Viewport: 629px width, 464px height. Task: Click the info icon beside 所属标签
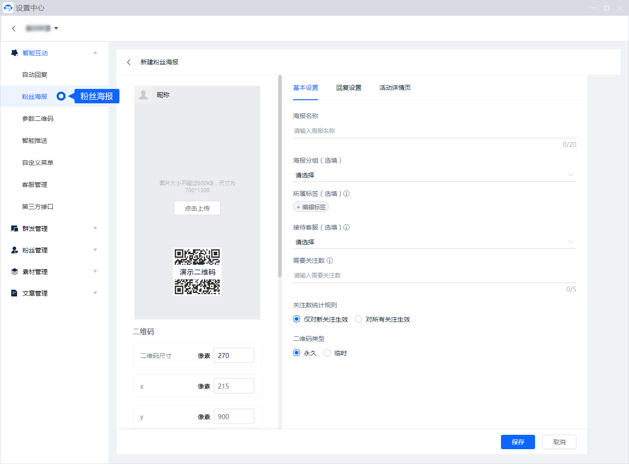[346, 194]
